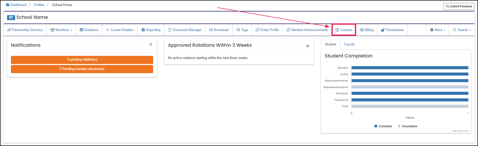
Task: Open the Partnership Directory menu item
Action: pos(25,30)
